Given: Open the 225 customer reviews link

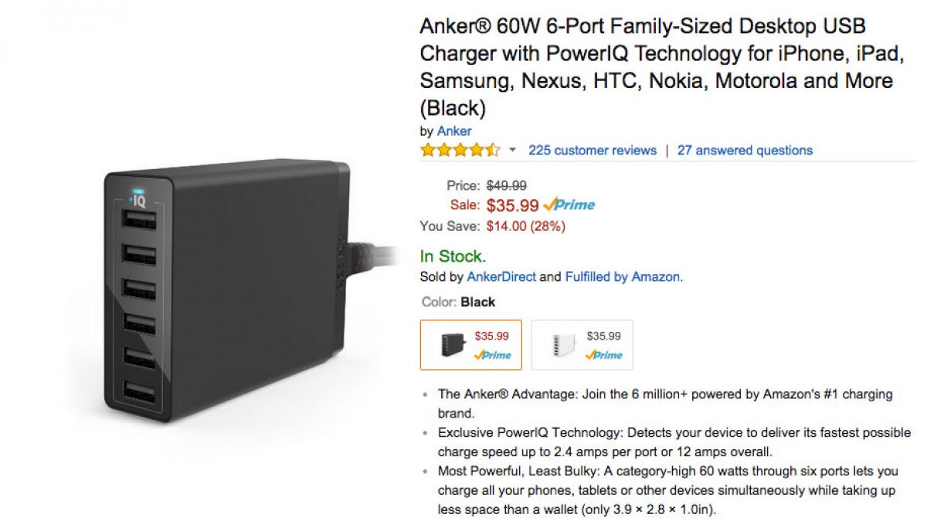Looking at the screenshot, I should (592, 151).
